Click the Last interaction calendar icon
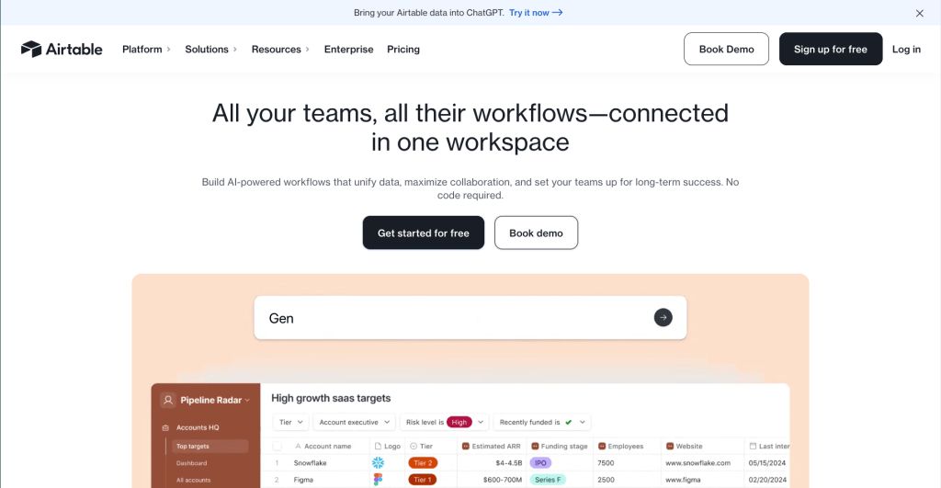The height and width of the screenshot is (488, 941). point(753,446)
